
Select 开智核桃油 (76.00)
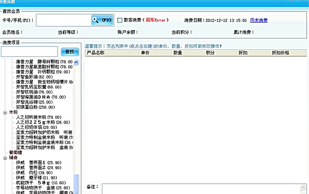pyautogui.click(x=34, y=92)
